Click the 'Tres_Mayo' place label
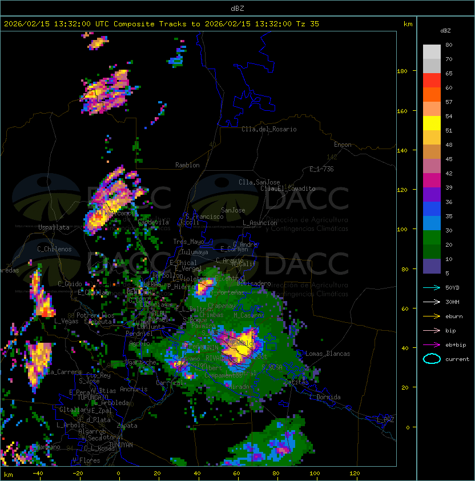 pyautogui.click(x=188, y=242)
